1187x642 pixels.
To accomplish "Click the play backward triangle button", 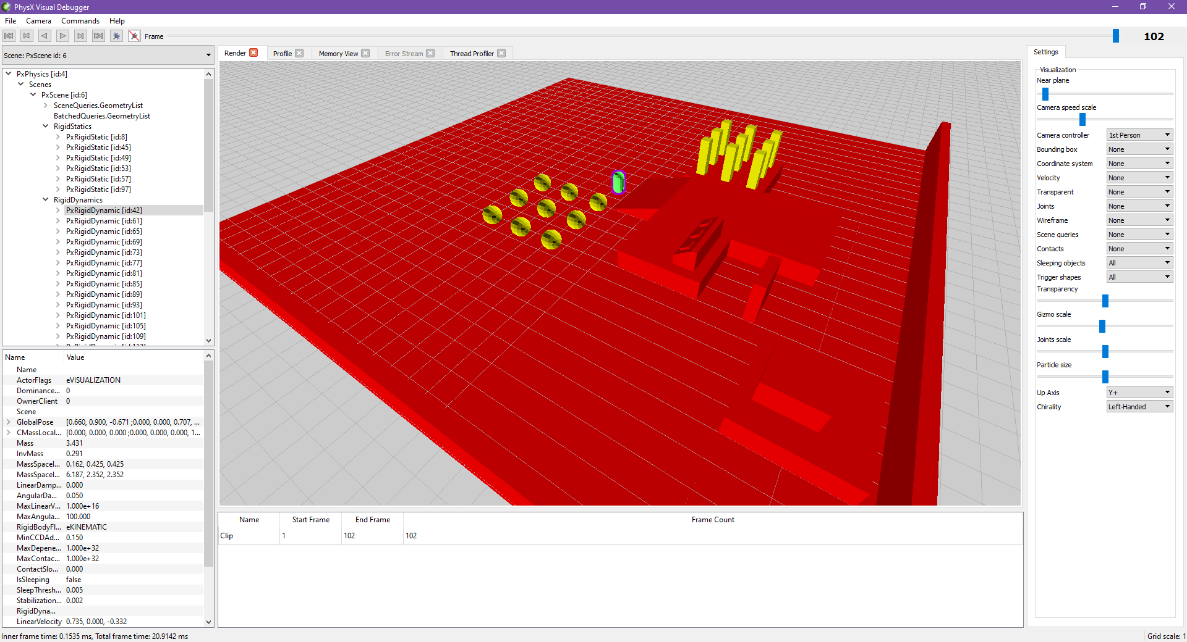I will tap(45, 36).
